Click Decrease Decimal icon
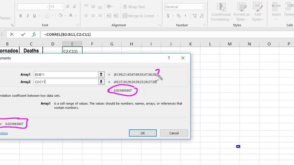Viewport: 294px width, 165px height. click(x=202, y=16)
